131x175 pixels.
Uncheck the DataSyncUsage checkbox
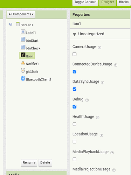(x=75, y=89)
